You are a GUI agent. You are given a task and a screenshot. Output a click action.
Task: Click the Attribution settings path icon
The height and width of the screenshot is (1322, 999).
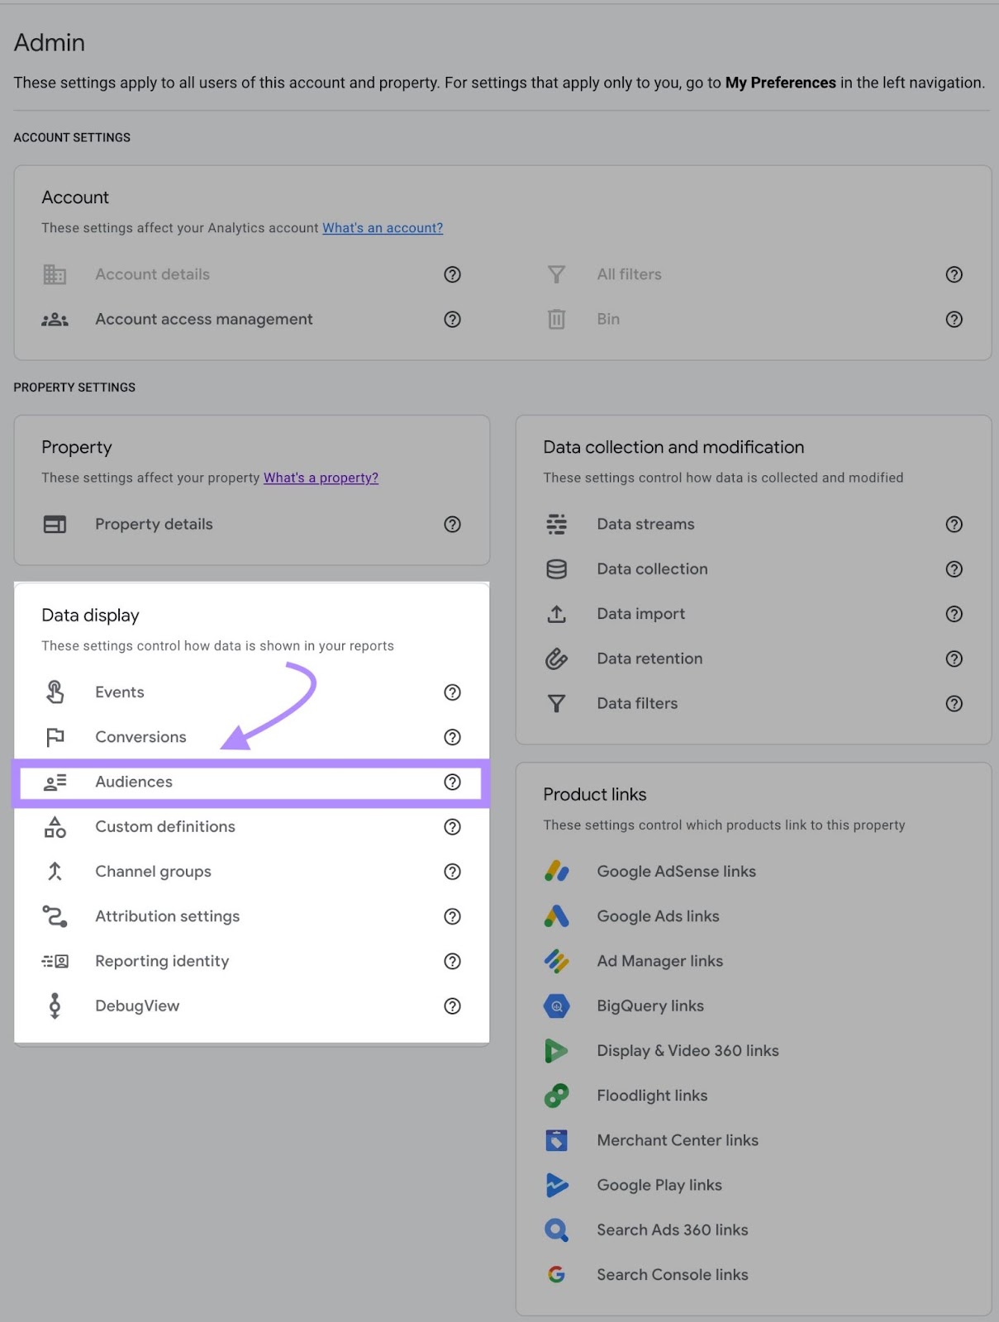(x=55, y=916)
